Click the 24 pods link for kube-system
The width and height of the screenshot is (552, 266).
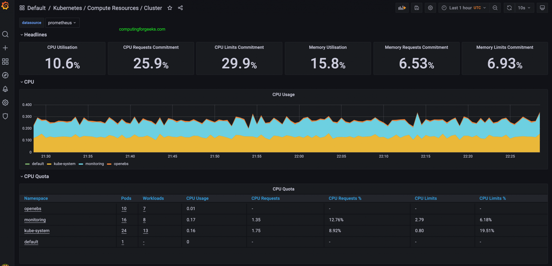coord(124,230)
